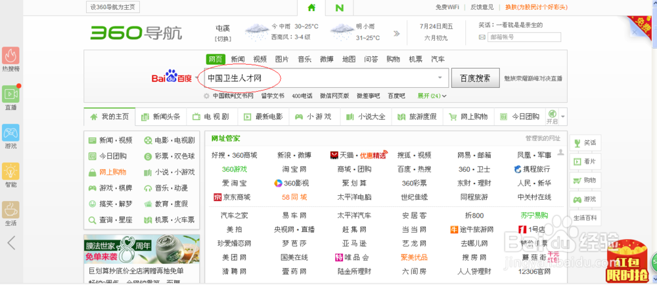Viewport: 657px width, 285px height.
Task: Open the 携程旅行 link
Action: click(532, 169)
